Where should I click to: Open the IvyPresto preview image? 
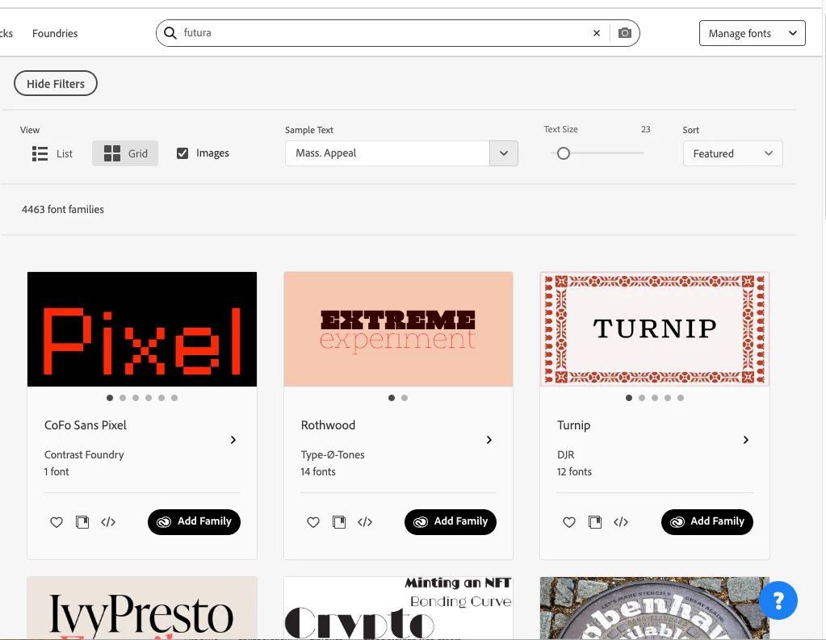pos(142,608)
